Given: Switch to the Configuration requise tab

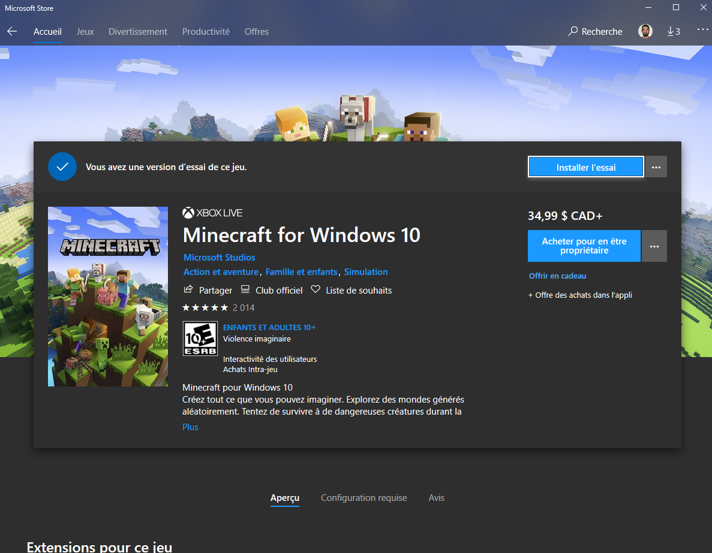Looking at the screenshot, I should pyautogui.click(x=363, y=498).
